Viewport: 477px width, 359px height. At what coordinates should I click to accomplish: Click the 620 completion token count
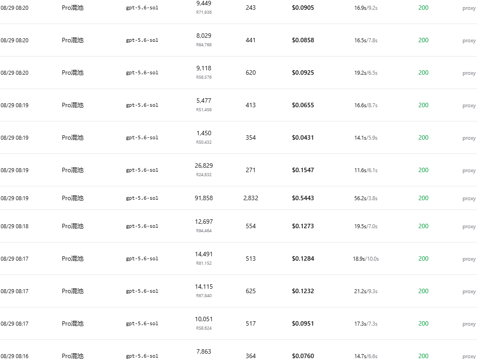pos(251,73)
